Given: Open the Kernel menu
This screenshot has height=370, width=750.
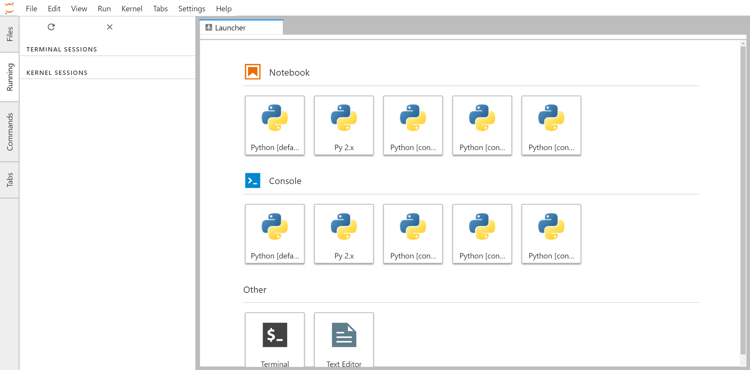Looking at the screenshot, I should click(132, 9).
